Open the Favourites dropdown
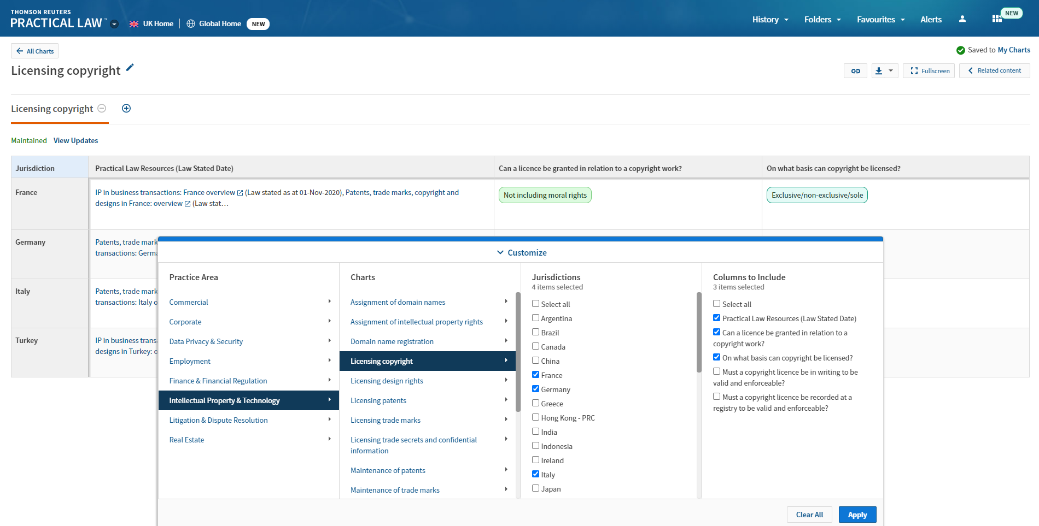The height and width of the screenshot is (526, 1039). pos(881,20)
